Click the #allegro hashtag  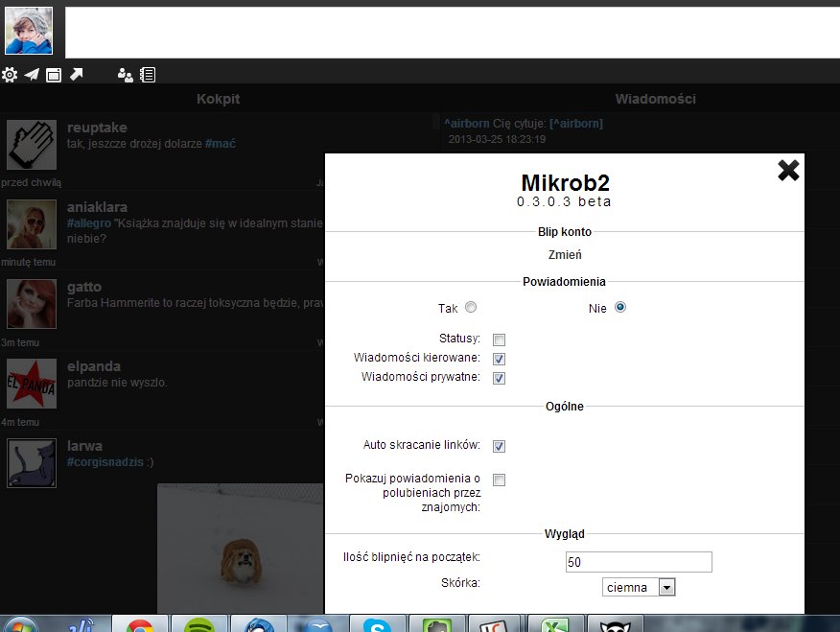coord(89,222)
